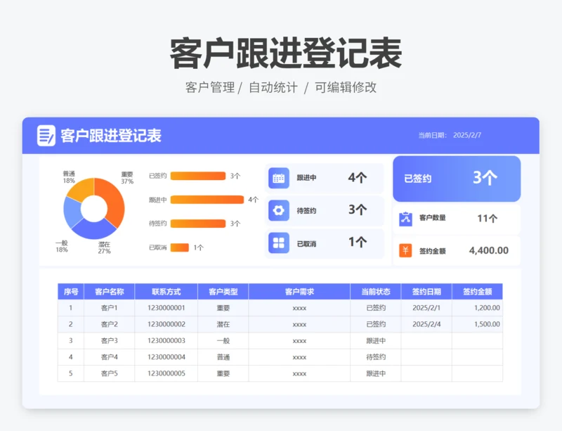The width and height of the screenshot is (562, 431).
Task: Click the 签约金额 4,400.00 card
Action: pos(457,250)
